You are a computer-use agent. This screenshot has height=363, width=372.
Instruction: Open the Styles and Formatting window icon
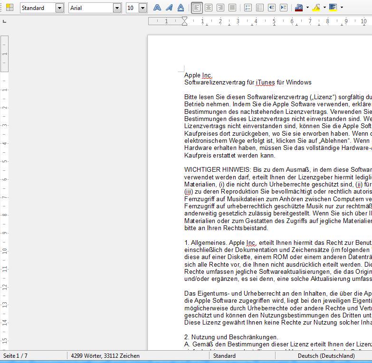10,8
